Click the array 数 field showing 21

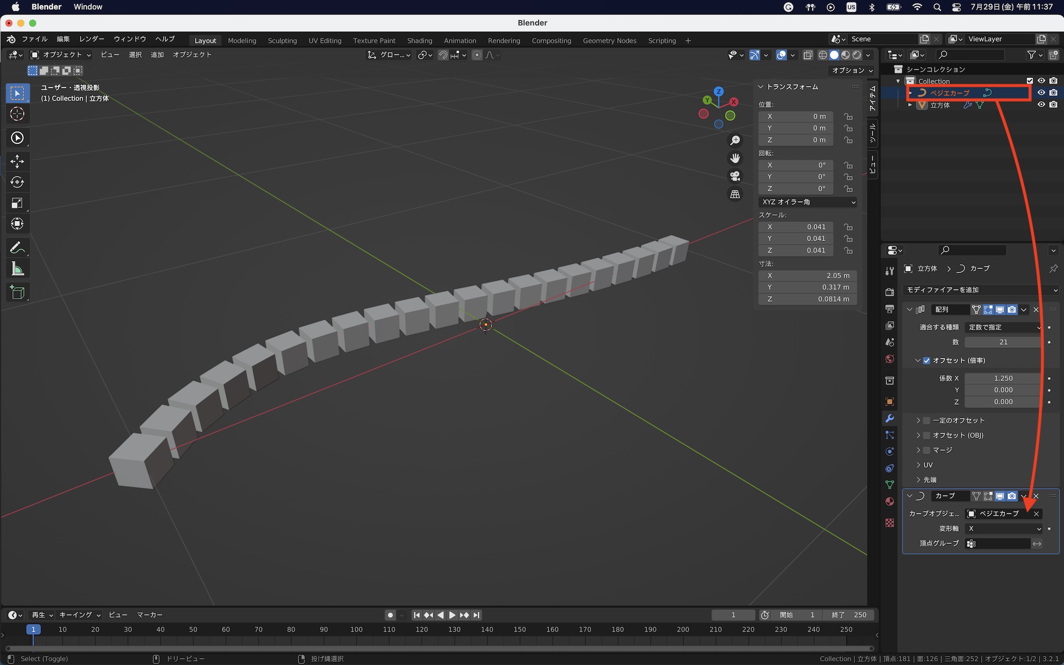[x=1003, y=342]
